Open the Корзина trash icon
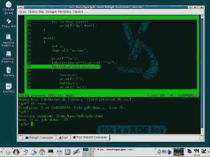Screen dimensions: 210x157 point(9,72)
